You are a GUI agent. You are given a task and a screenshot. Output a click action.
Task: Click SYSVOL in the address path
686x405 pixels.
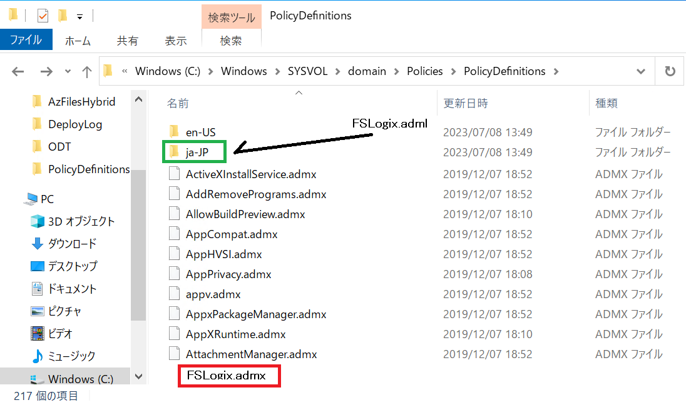click(307, 71)
